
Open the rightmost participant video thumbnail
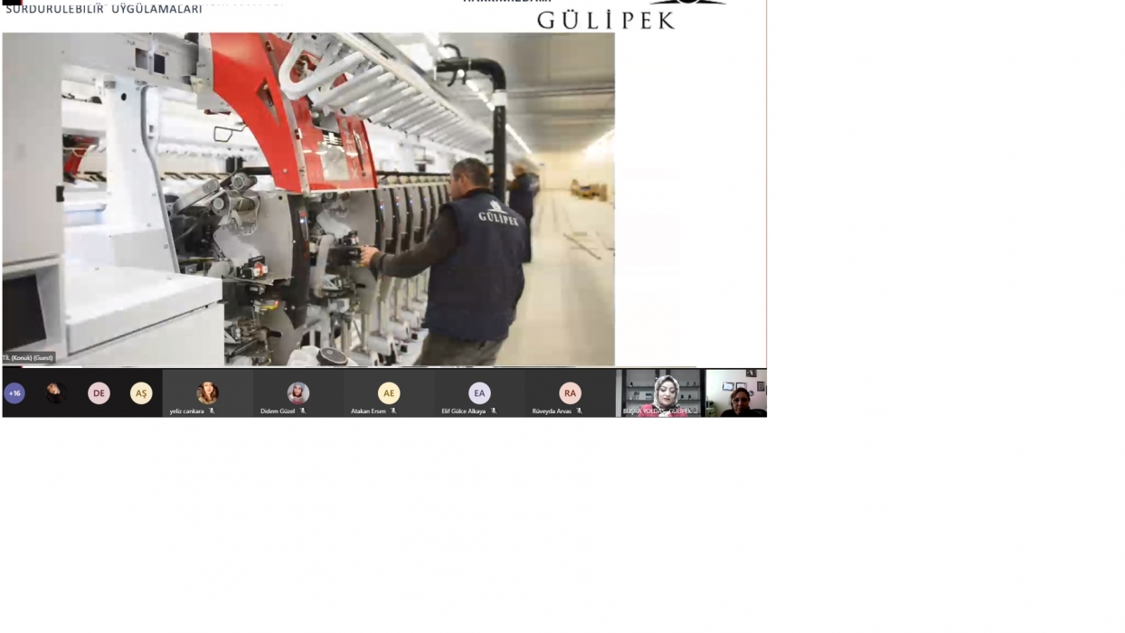[x=736, y=392]
